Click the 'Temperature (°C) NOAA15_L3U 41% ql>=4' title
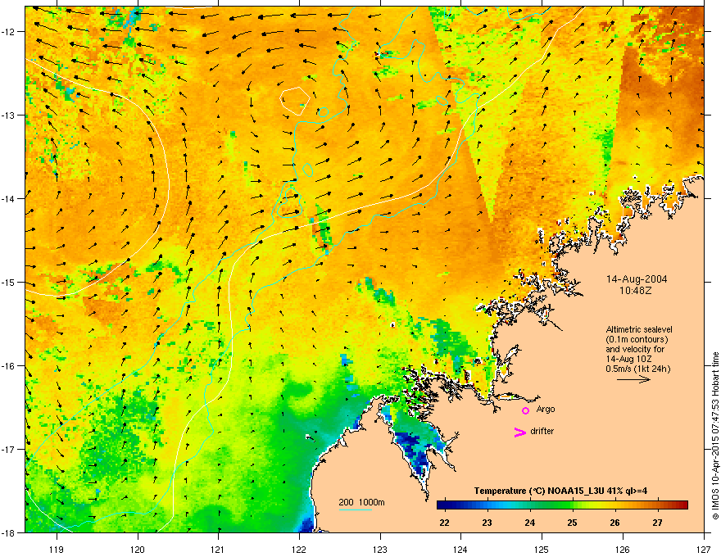This screenshot has height=557, width=721. point(560,491)
